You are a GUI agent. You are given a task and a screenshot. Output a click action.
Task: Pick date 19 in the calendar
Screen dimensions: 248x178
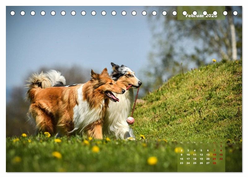tap(201, 159)
